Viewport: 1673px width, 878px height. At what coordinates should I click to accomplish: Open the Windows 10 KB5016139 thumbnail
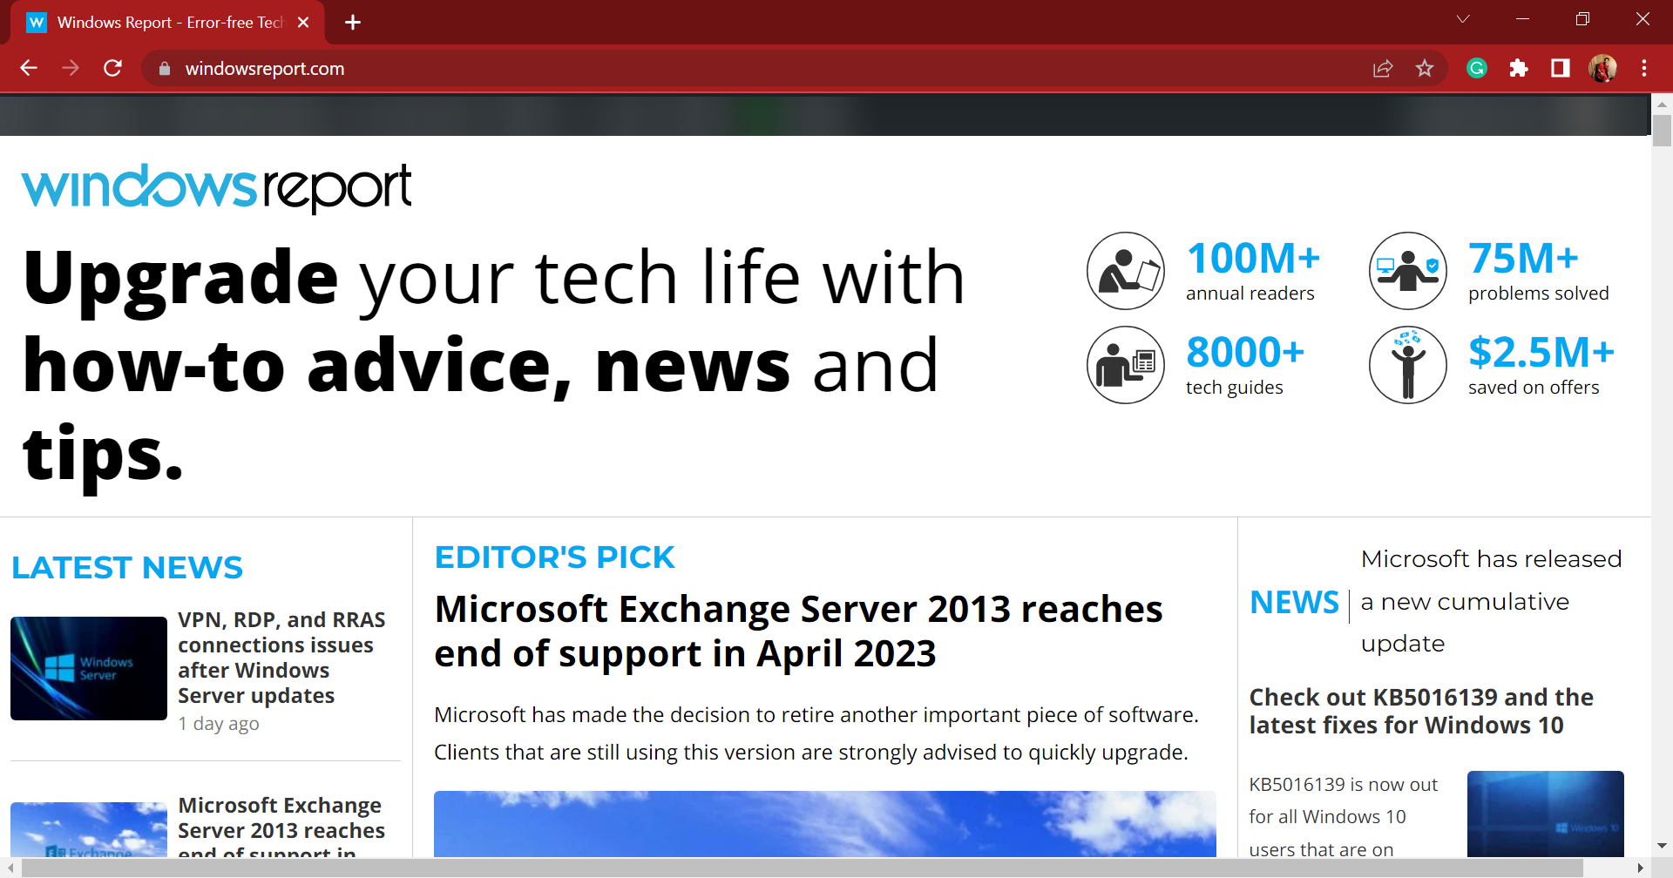(1546, 814)
